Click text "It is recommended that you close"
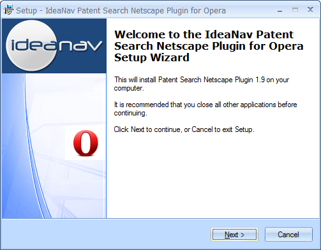This screenshot has width=321, height=250. coord(163,105)
